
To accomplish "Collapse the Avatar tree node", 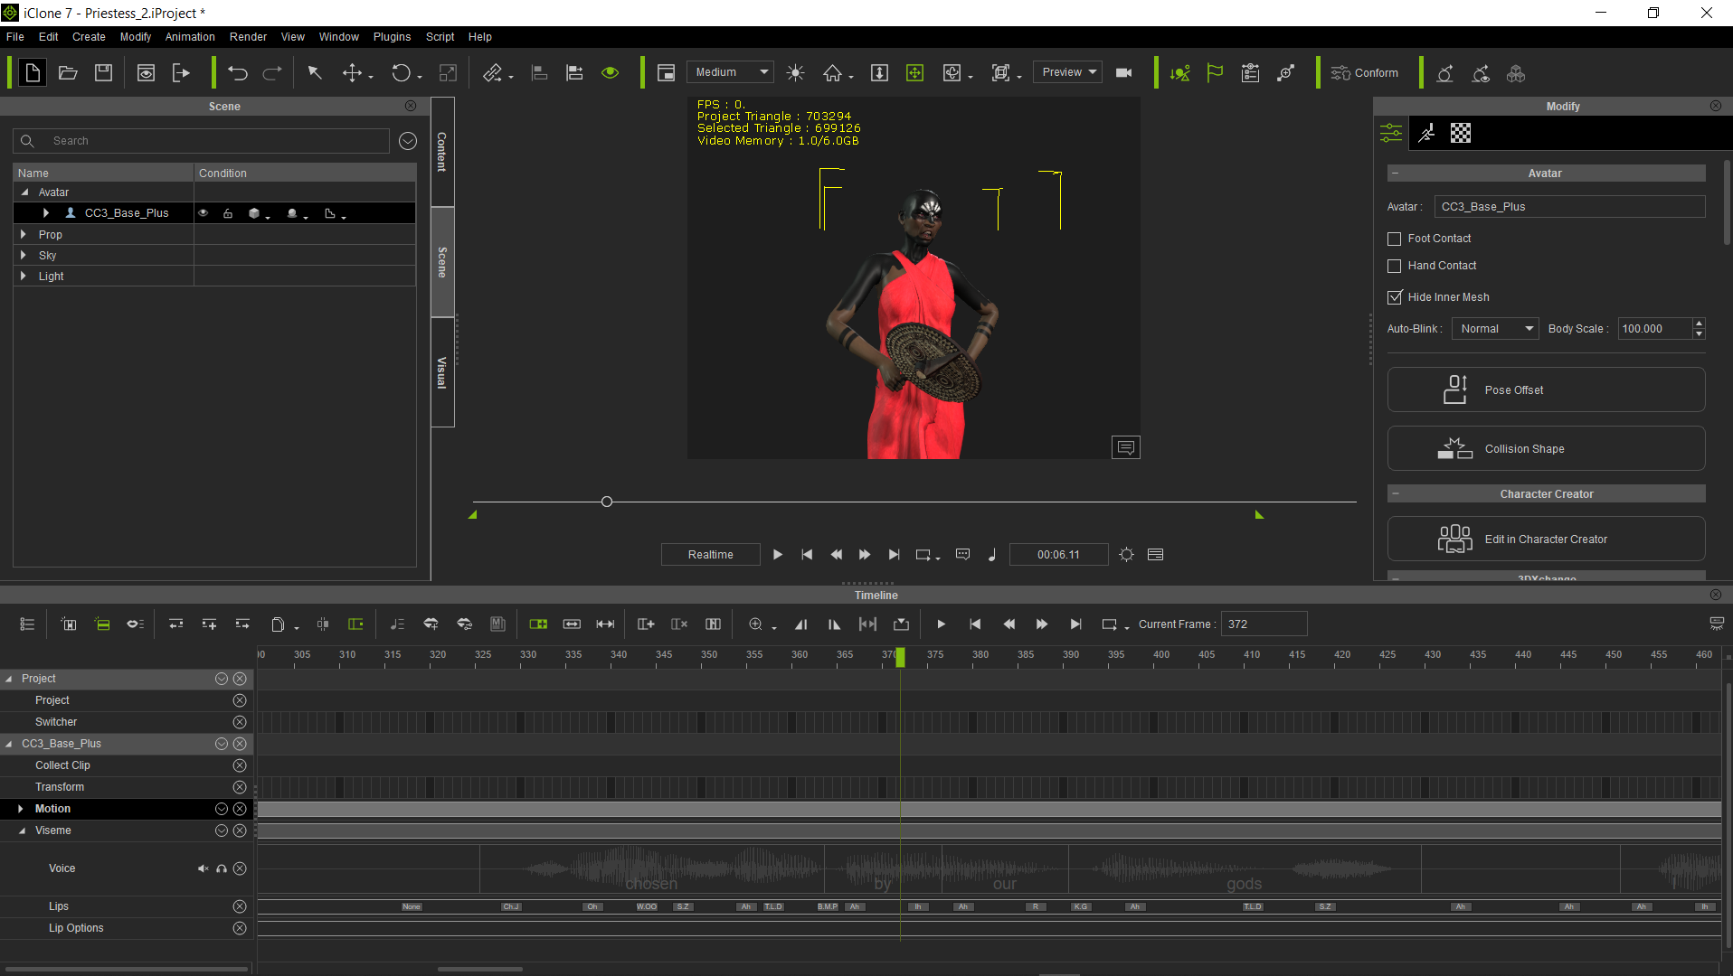I will pyautogui.click(x=24, y=192).
